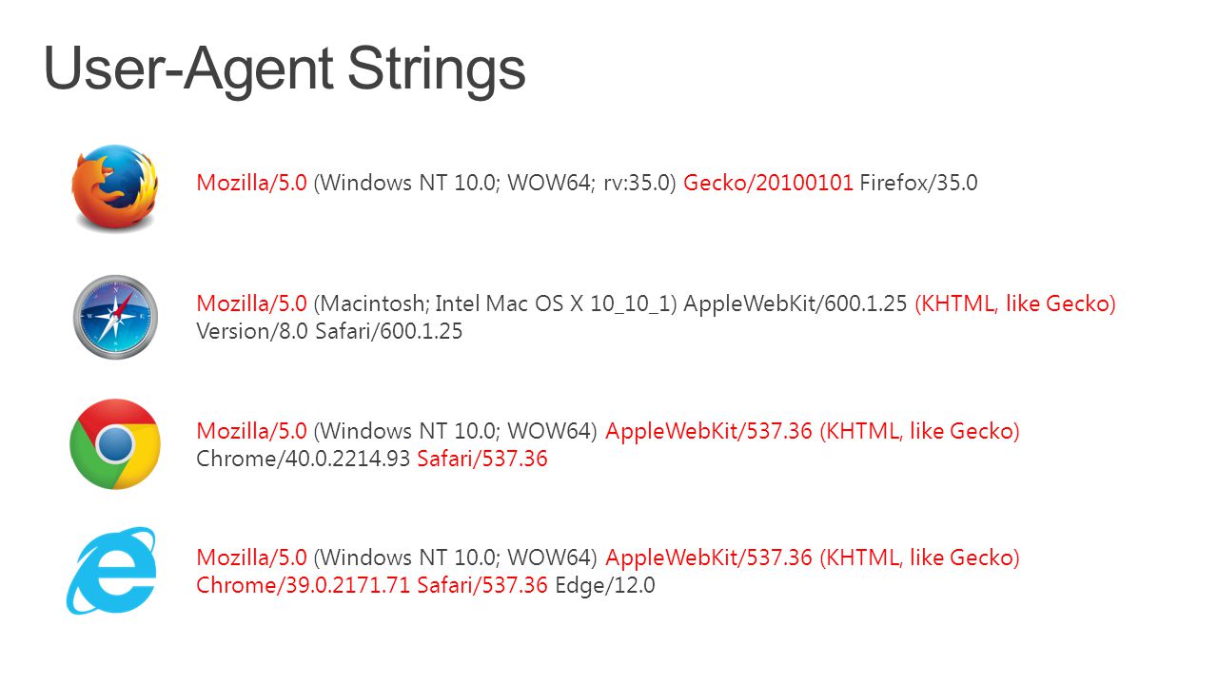Click (Windows NT 10.0; WOW64; rv:35.0) text
Image resolution: width=1218 pixels, height=685 pixels.
[495, 183]
